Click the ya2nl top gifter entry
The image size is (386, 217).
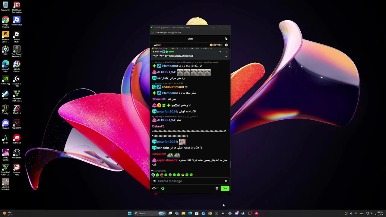pyautogui.click(x=157, y=45)
